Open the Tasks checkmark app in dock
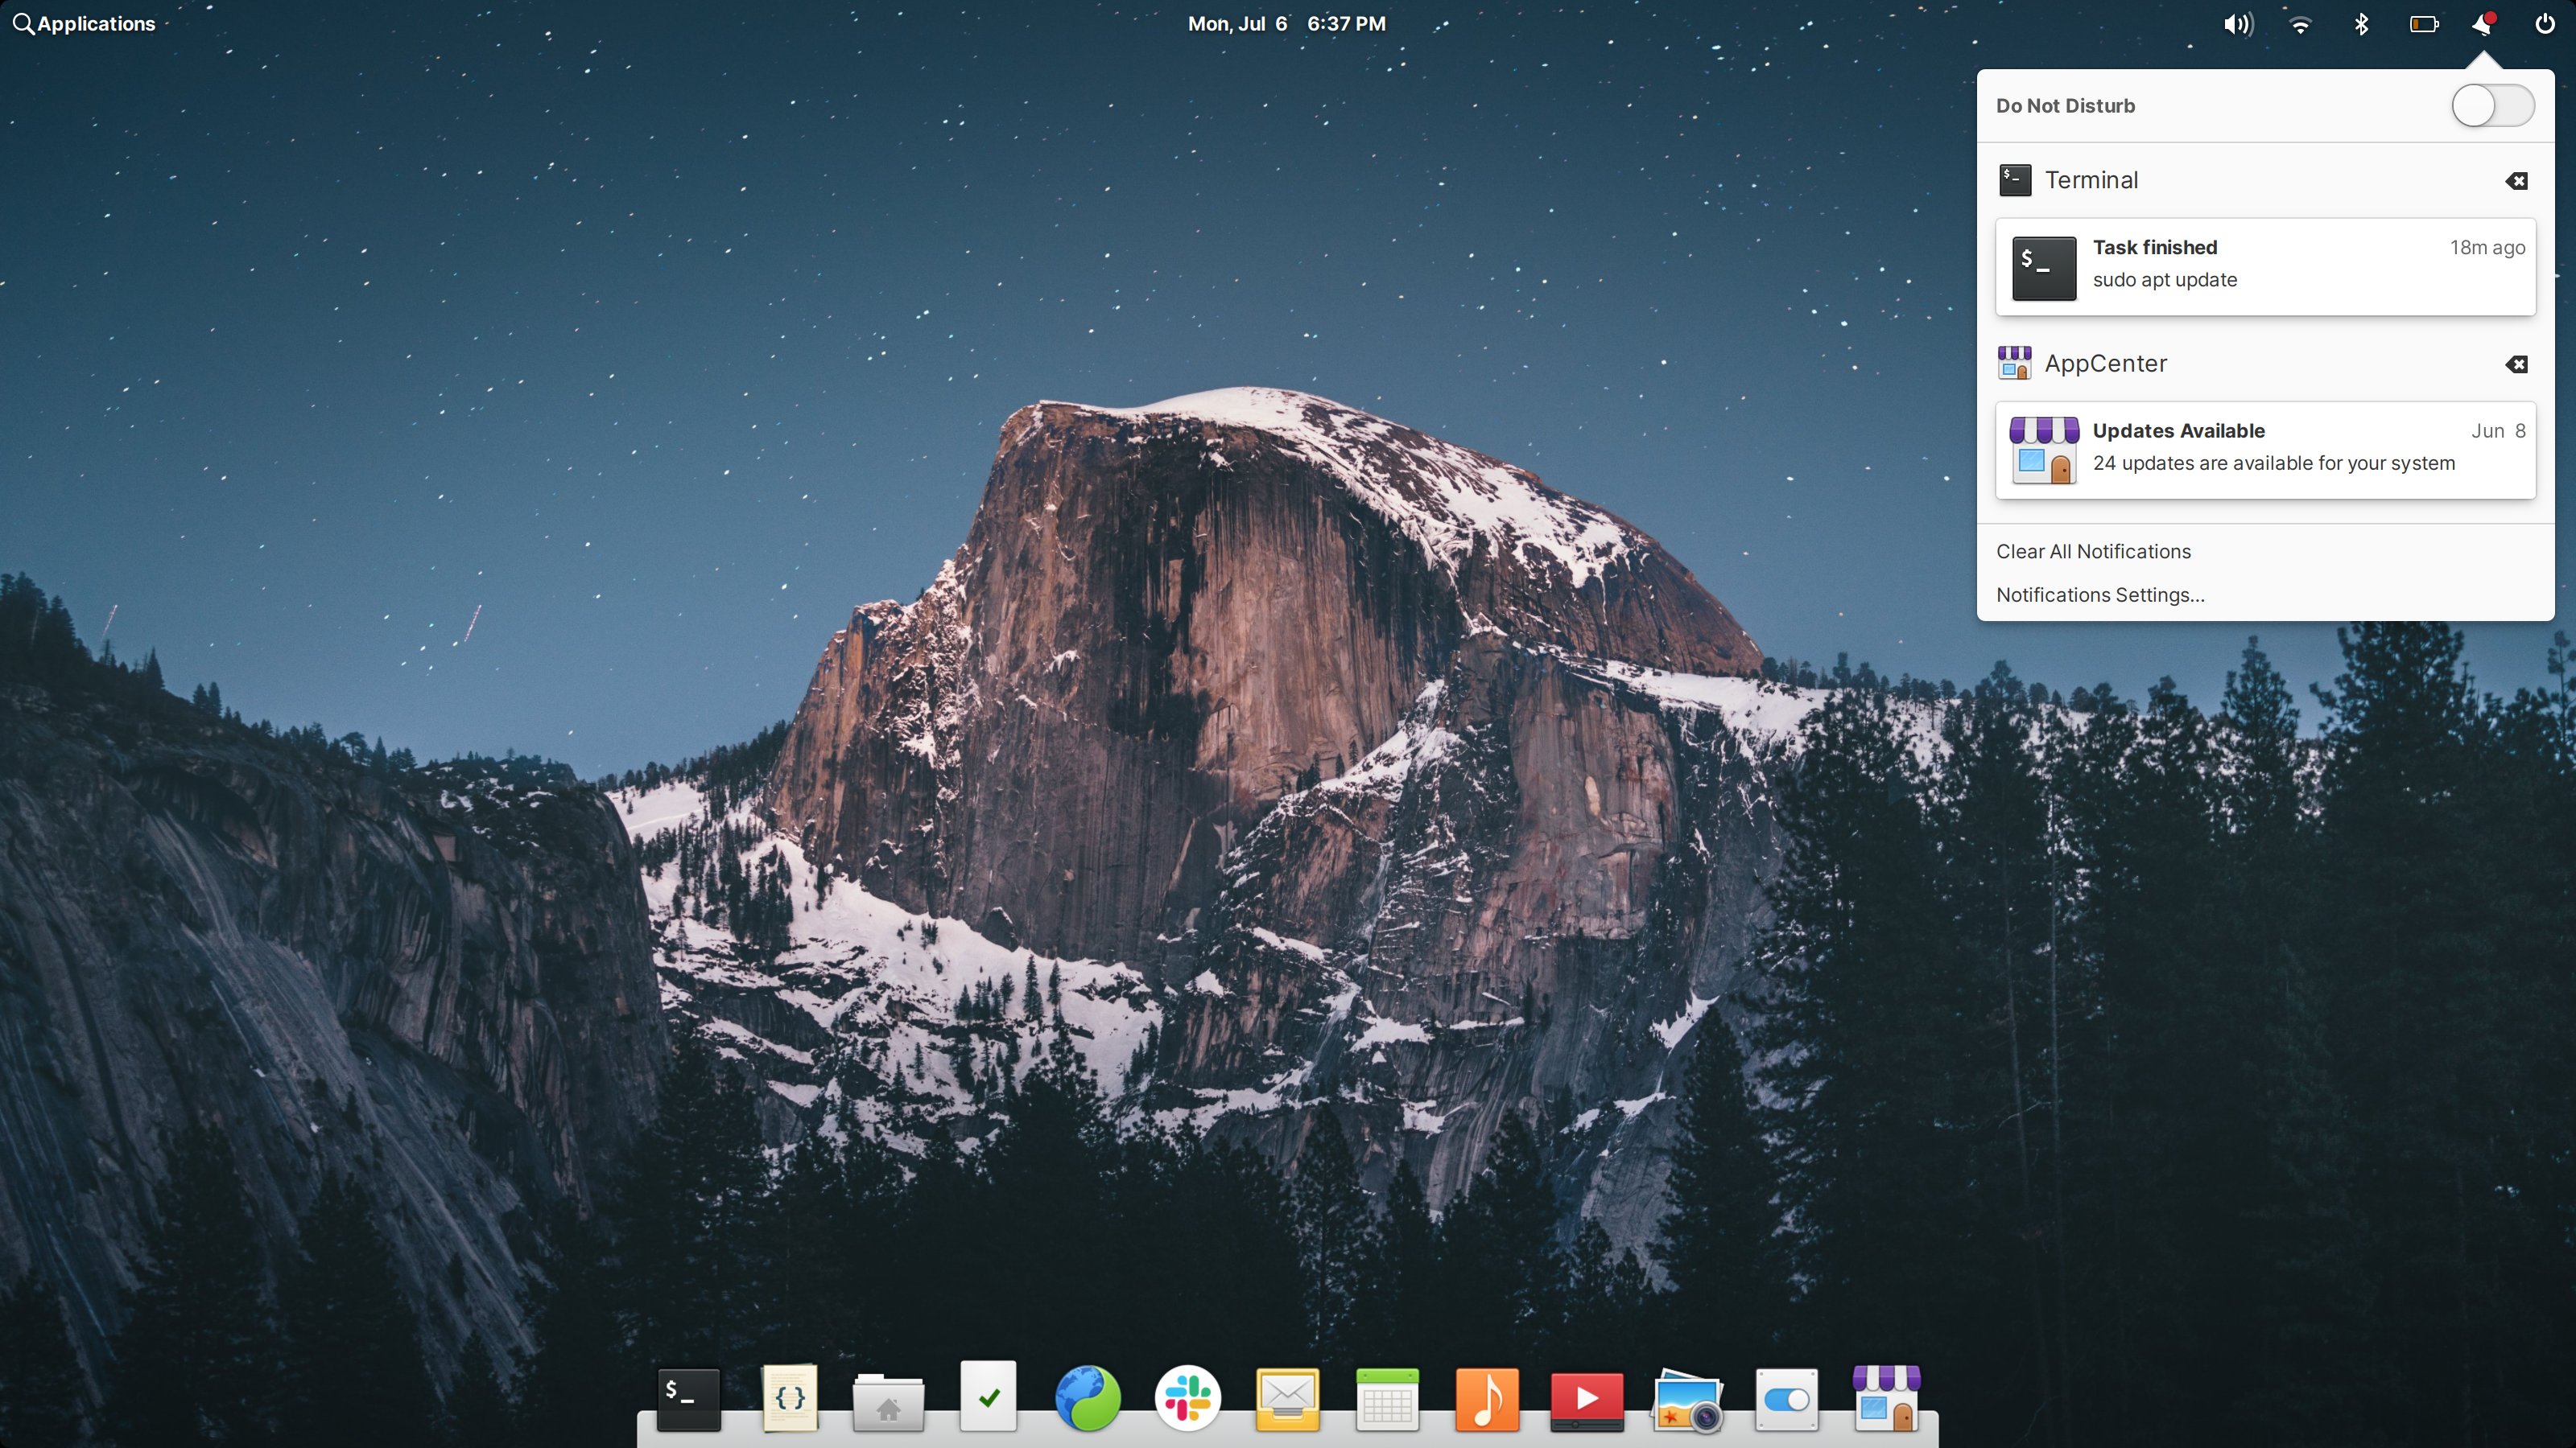 (x=988, y=1396)
